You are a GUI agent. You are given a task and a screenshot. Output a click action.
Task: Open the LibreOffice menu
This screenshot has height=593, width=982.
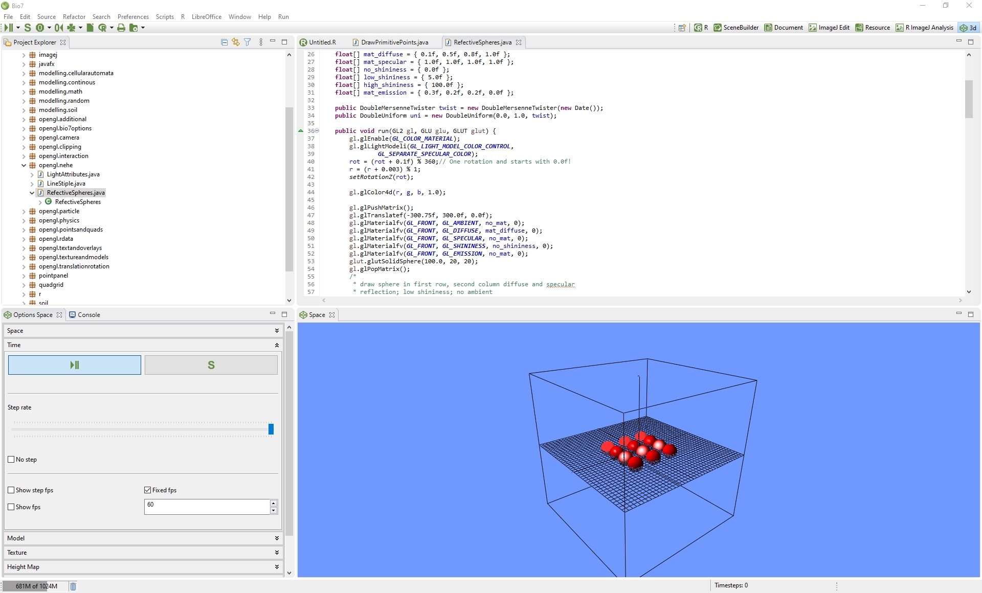[207, 16]
